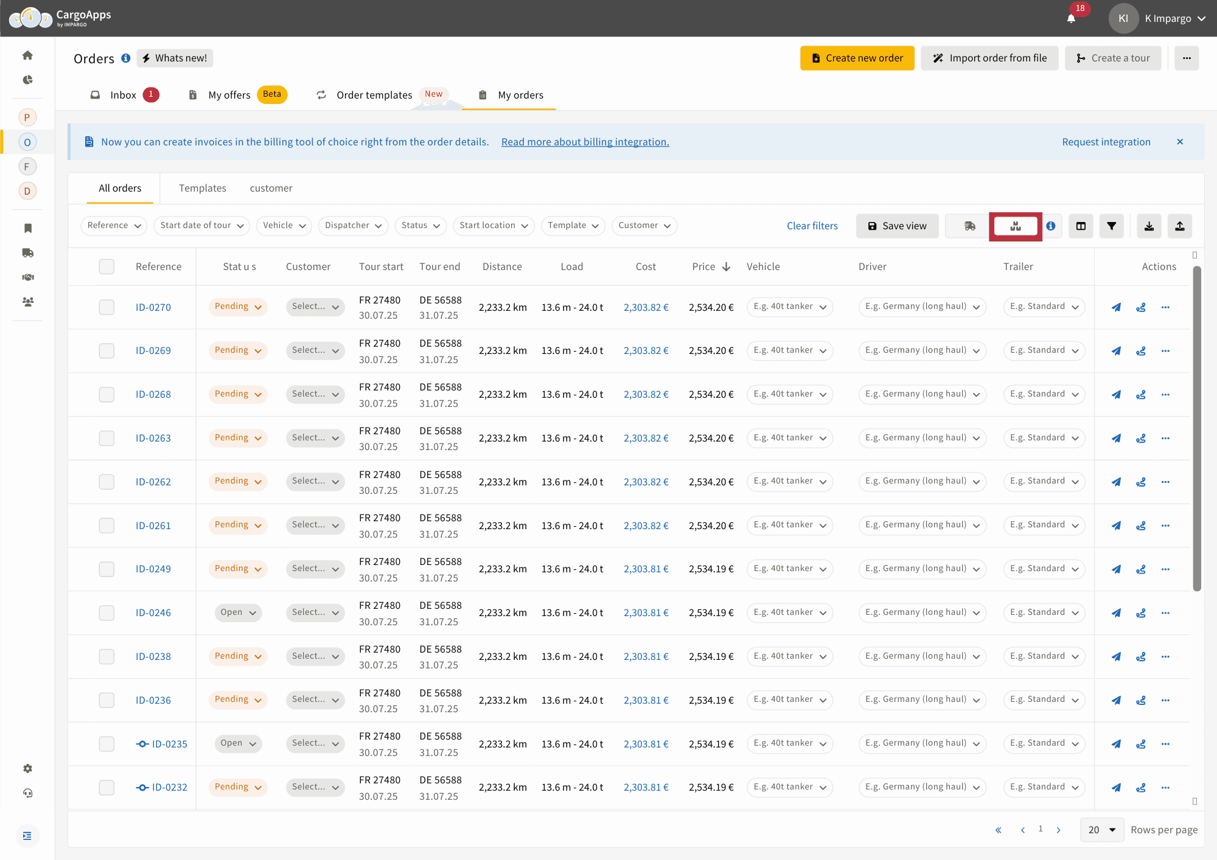The height and width of the screenshot is (860, 1217).
Task: Click the Create new order button
Action: 857,58
